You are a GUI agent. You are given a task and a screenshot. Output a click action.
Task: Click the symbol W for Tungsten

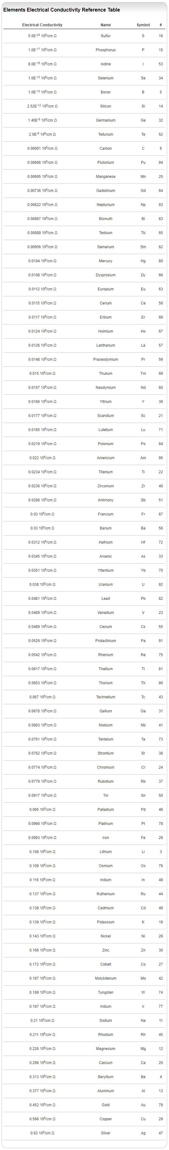tap(143, 992)
